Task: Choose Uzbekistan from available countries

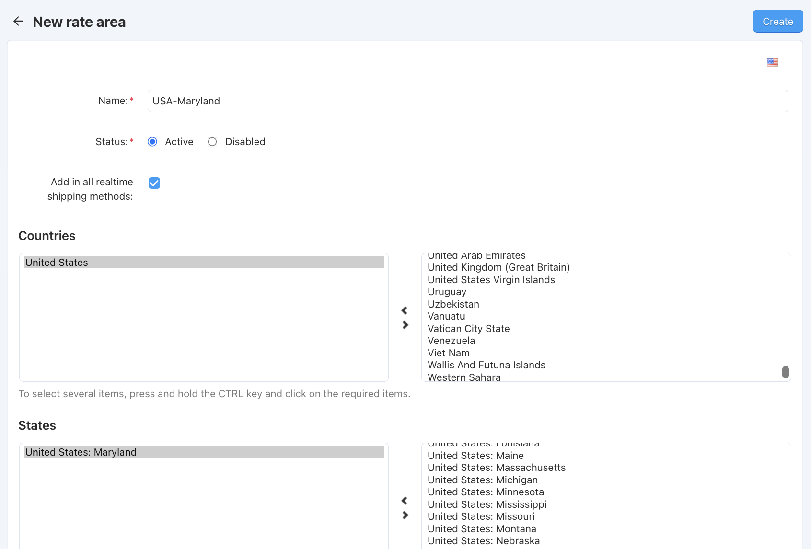Action: point(453,304)
